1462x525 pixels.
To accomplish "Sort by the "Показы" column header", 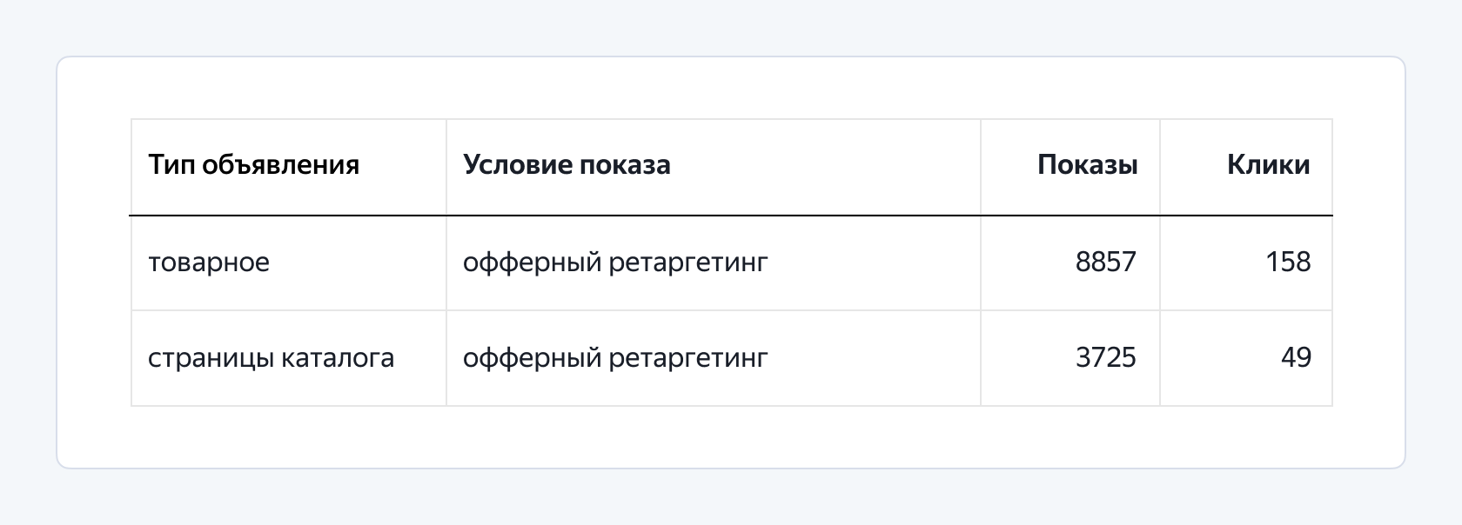I will 1087,165.
